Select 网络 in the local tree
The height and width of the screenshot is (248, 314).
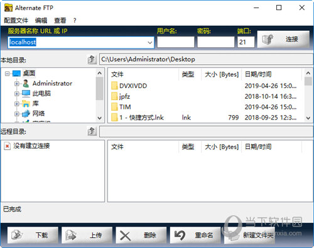point(38,113)
